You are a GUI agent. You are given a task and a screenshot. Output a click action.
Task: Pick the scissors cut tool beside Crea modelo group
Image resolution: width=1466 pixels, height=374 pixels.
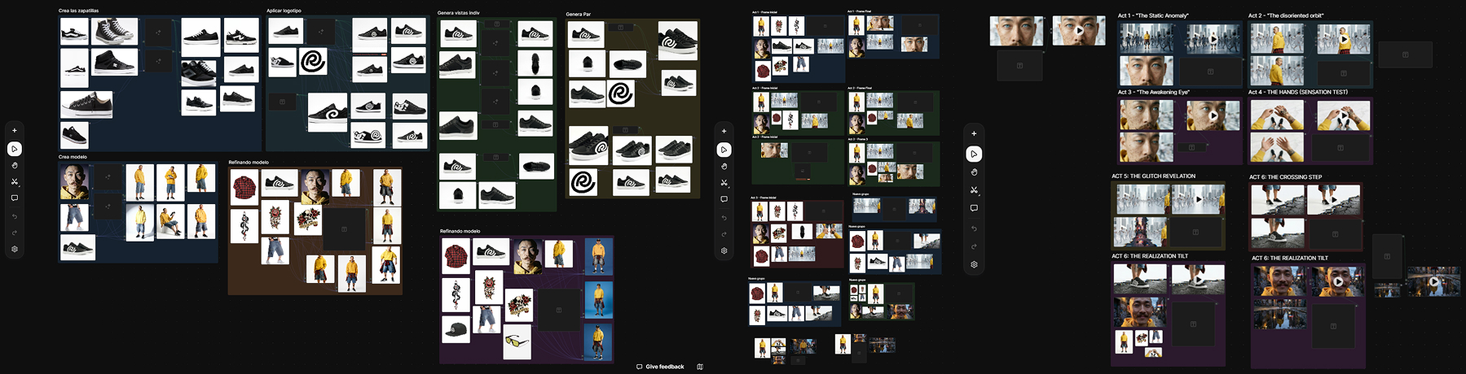[15, 181]
